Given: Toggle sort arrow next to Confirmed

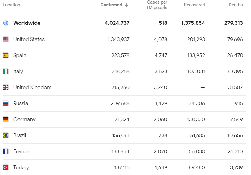Looking at the screenshot, I should [127, 5].
